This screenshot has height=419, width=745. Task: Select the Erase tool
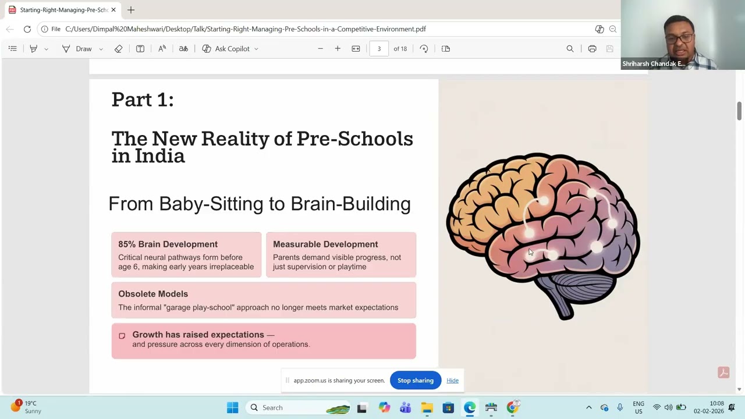click(118, 49)
